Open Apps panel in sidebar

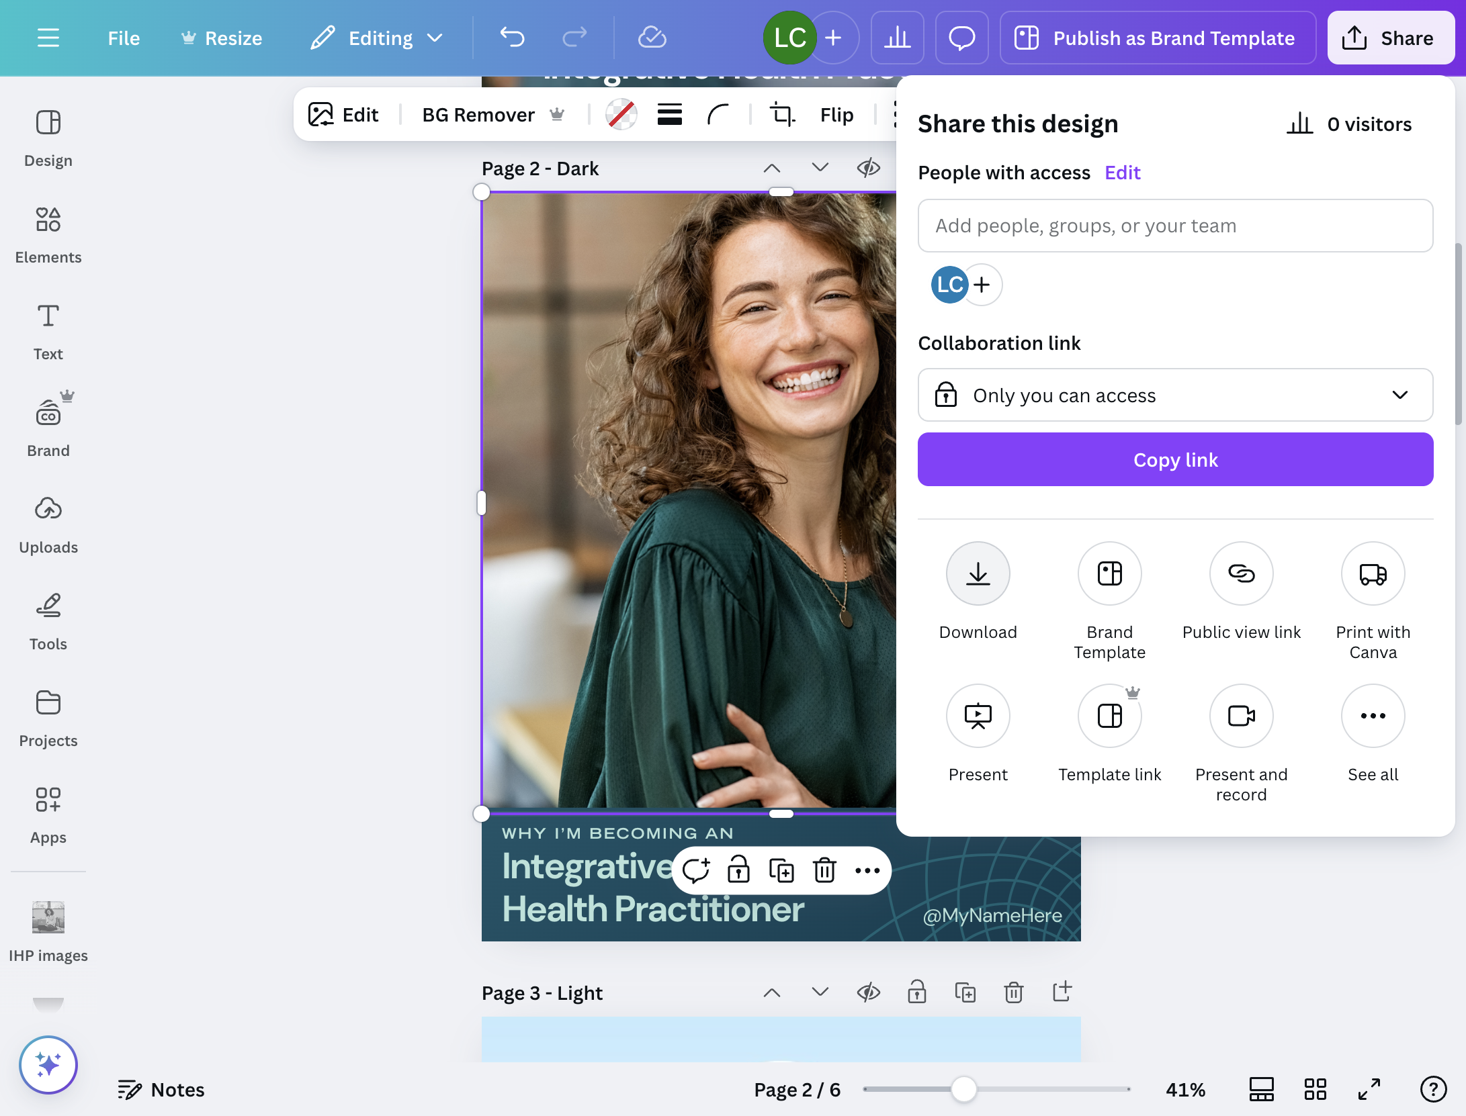(48, 816)
